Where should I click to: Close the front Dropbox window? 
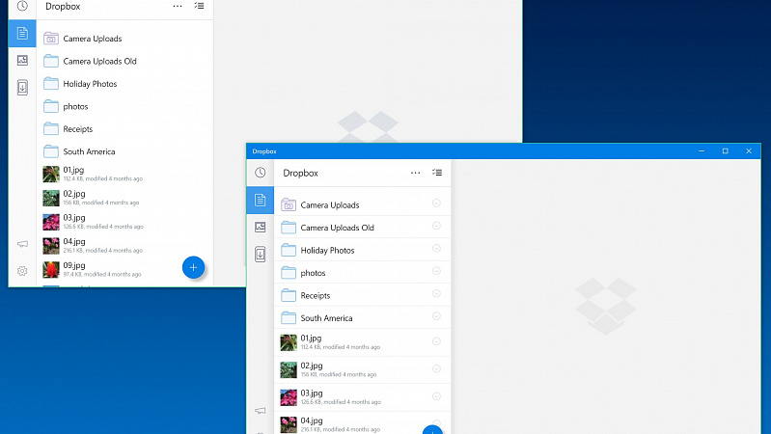coord(749,150)
